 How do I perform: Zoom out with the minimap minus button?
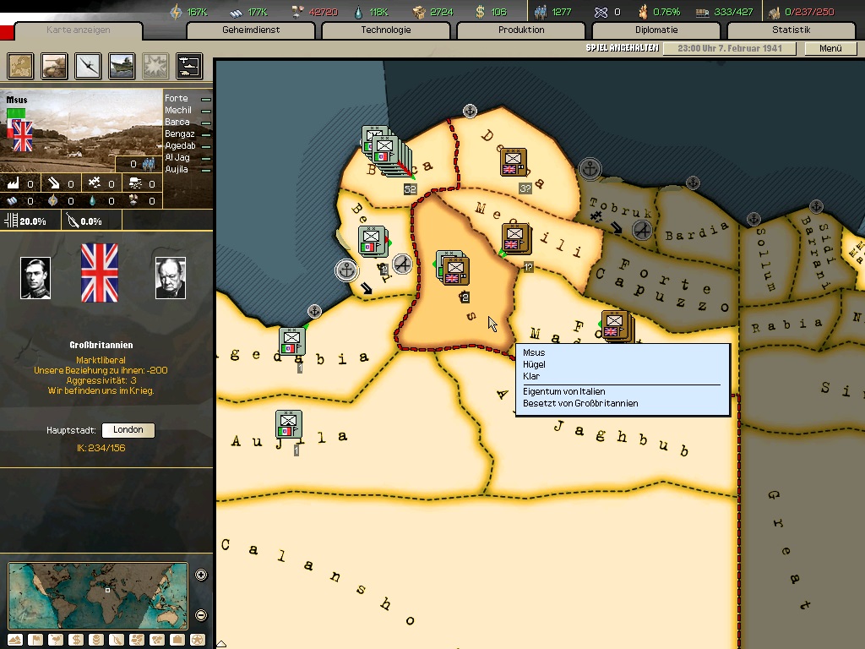tap(201, 615)
